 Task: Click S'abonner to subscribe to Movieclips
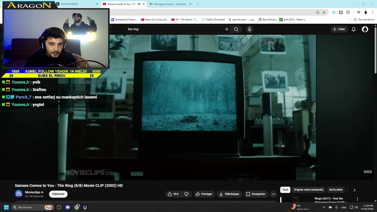(58, 194)
